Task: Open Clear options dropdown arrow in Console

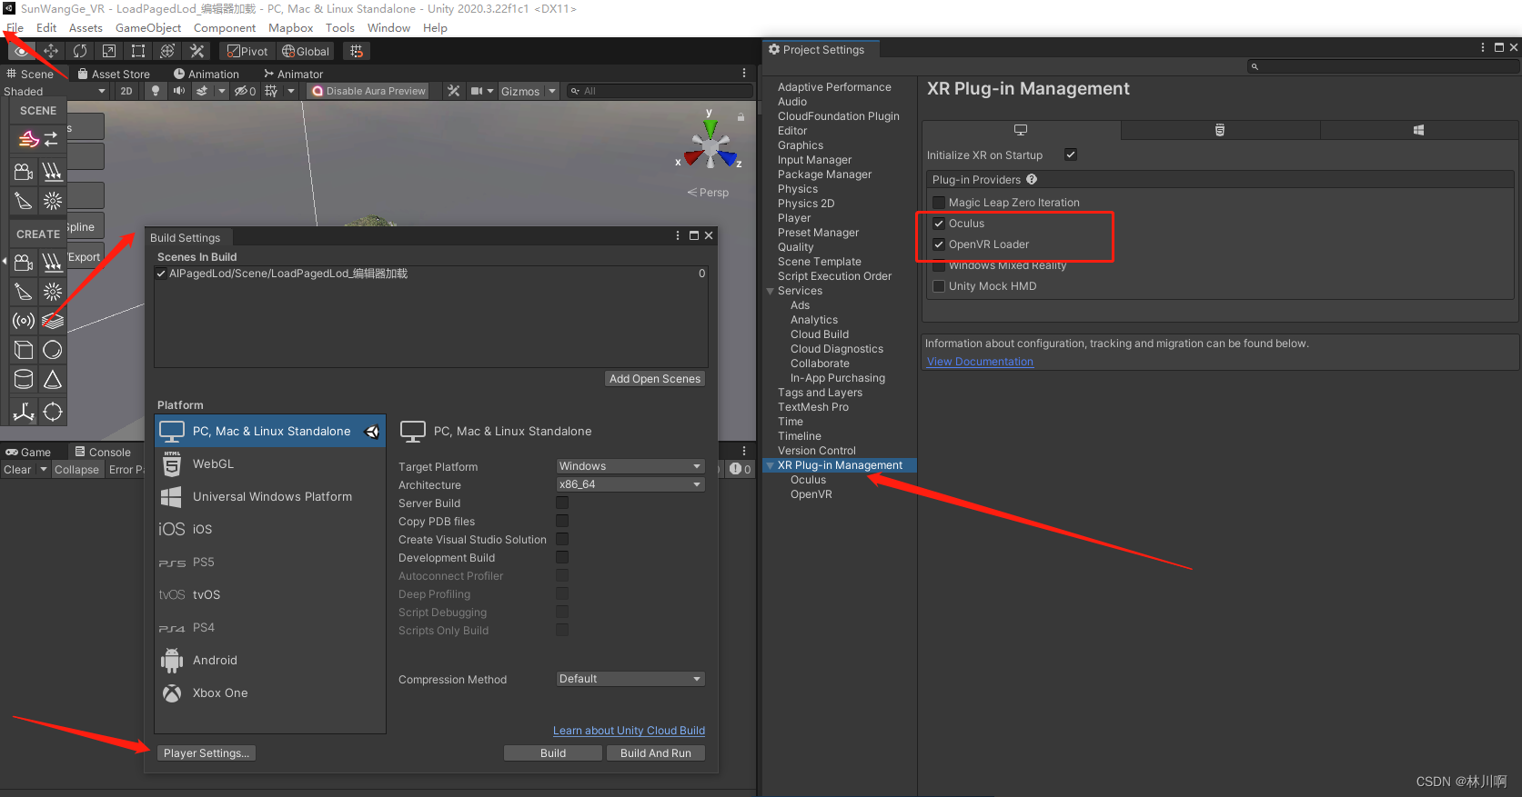Action: 43,470
